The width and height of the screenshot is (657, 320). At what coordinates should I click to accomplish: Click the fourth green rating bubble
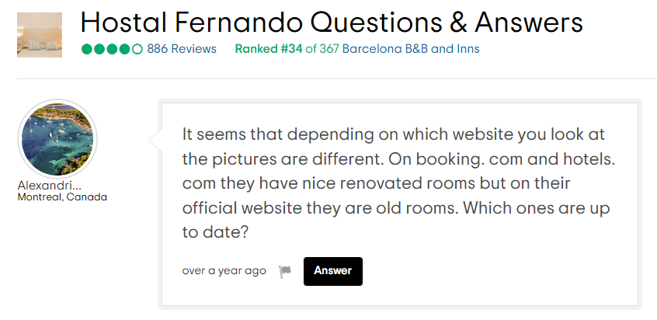click(x=125, y=49)
